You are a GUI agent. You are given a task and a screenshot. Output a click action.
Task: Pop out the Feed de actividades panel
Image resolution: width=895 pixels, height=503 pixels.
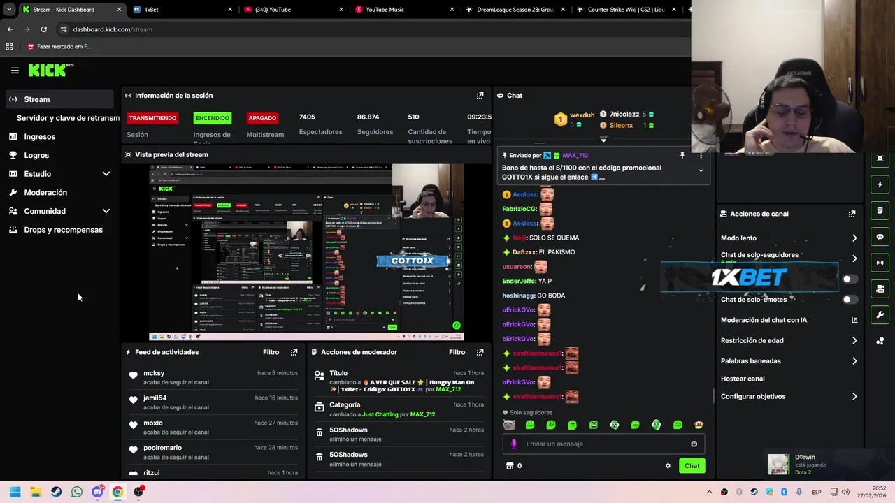[x=294, y=352]
